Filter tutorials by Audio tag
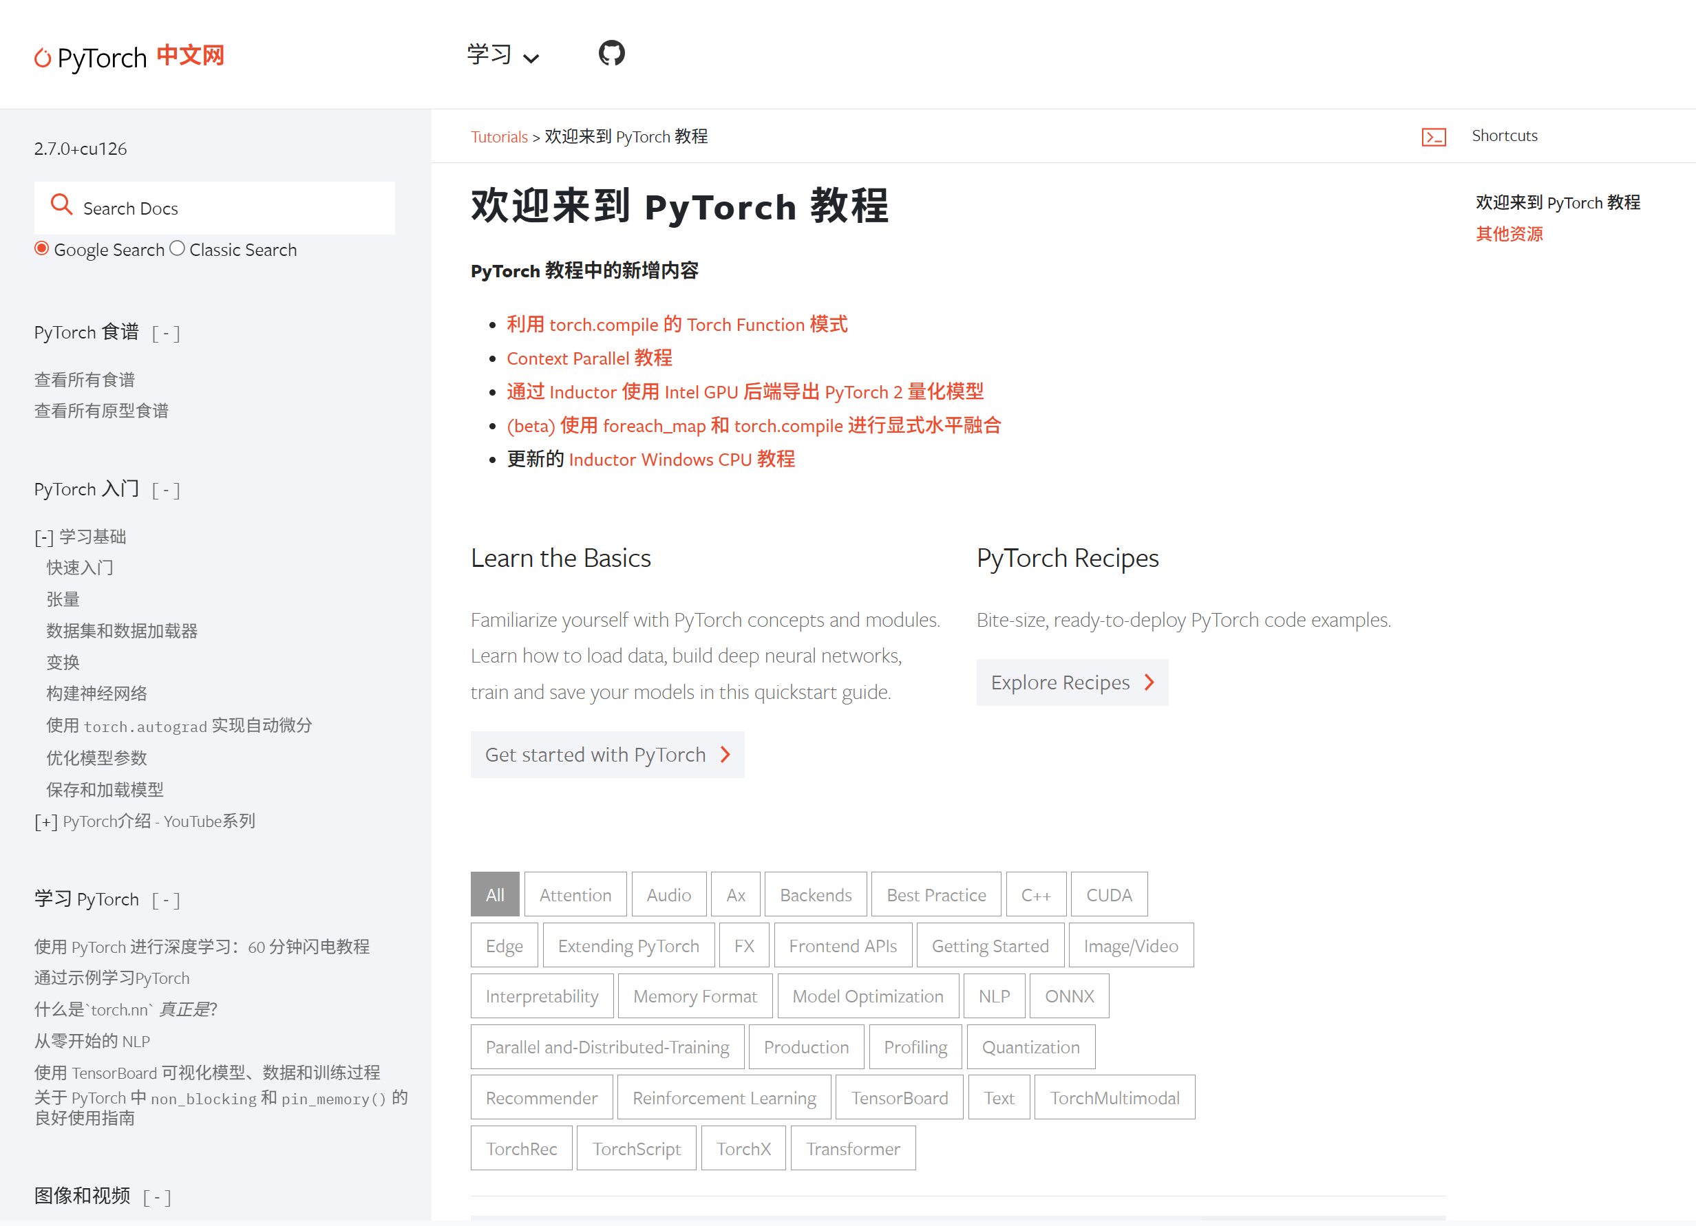The height and width of the screenshot is (1226, 1696). point(668,895)
